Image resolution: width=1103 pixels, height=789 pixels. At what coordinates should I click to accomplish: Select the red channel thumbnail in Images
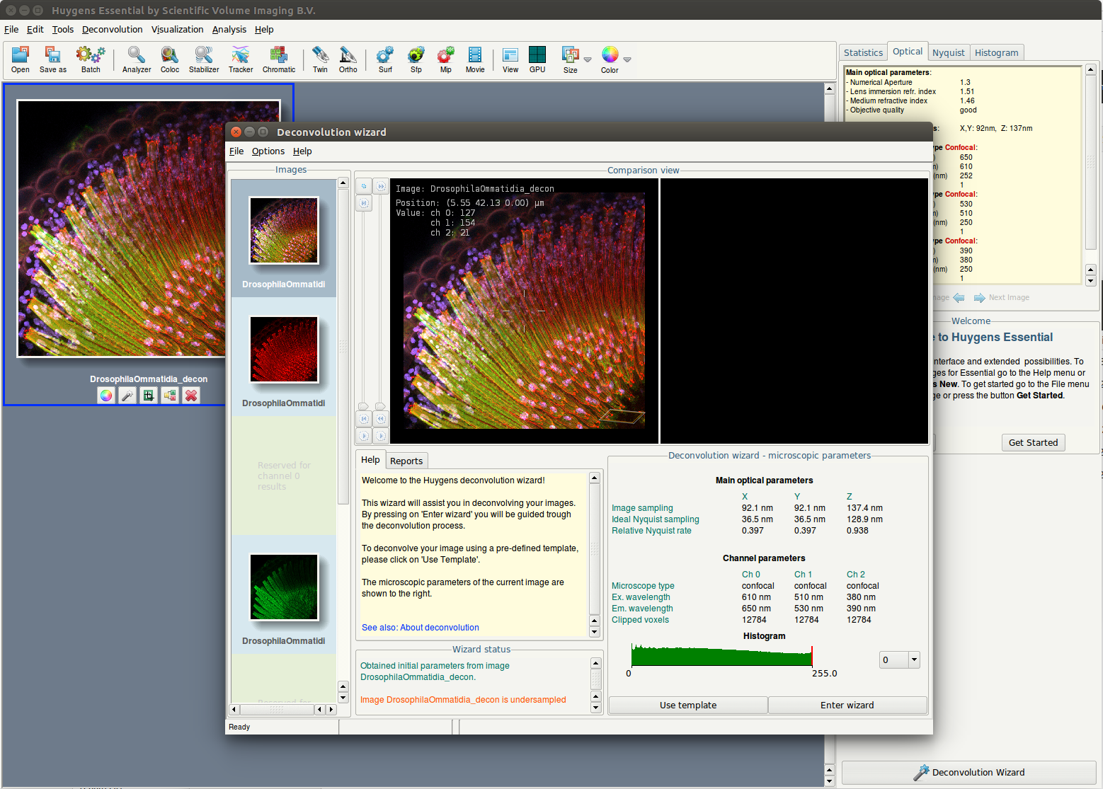tap(284, 350)
